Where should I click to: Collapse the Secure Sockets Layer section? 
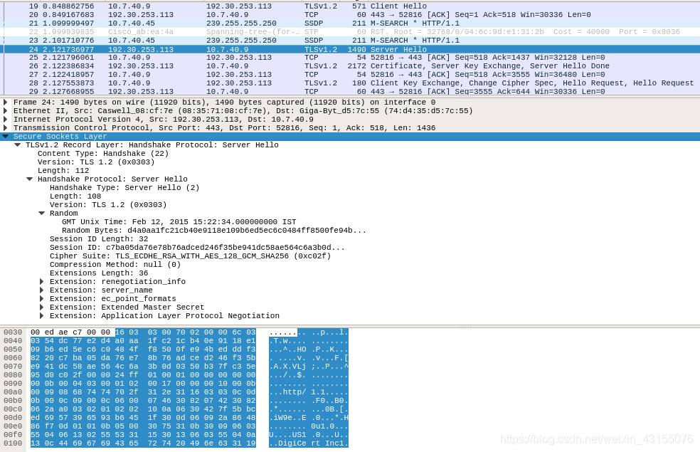[6, 136]
